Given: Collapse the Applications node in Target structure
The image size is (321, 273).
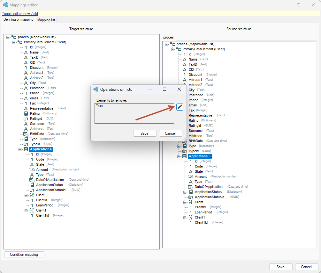Looking at the screenshot, I should point(20,149).
